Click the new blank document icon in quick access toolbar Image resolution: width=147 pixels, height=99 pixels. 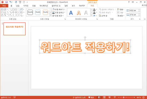pos(24,2)
